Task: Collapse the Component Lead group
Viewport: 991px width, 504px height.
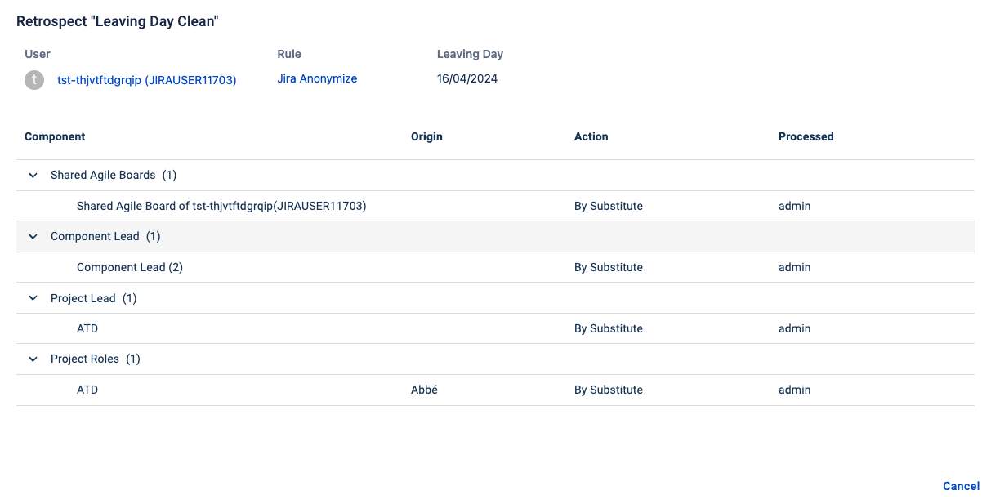Action: (x=33, y=236)
